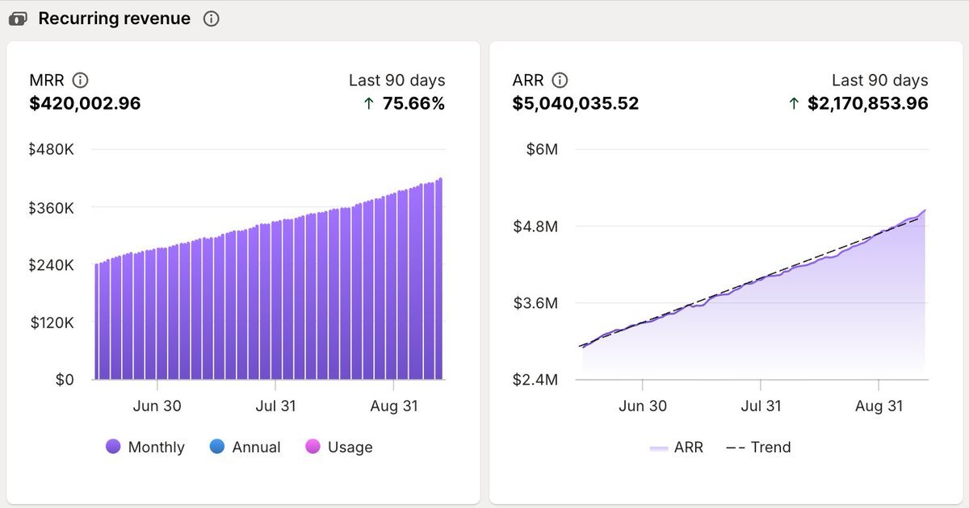Screen dimensions: 969x508
Task: Click the last bar in MRR chart
Action: pyautogui.click(x=440, y=282)
